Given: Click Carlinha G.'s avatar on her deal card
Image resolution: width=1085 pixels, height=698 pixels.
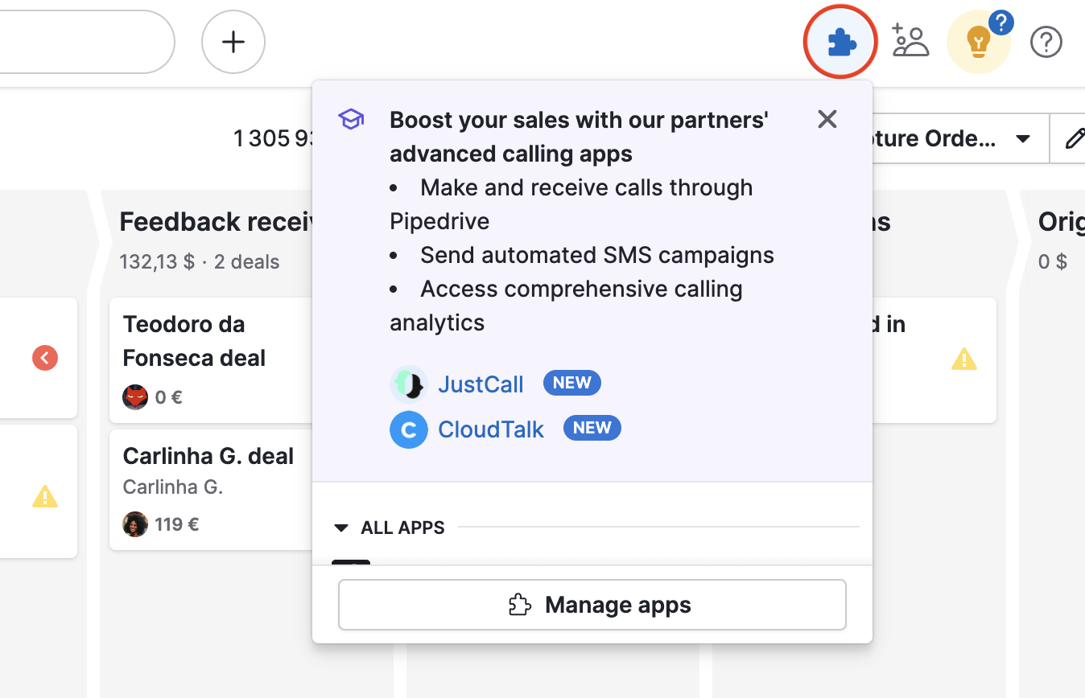Looking at the screenshot, I should [x=135, y=523].
